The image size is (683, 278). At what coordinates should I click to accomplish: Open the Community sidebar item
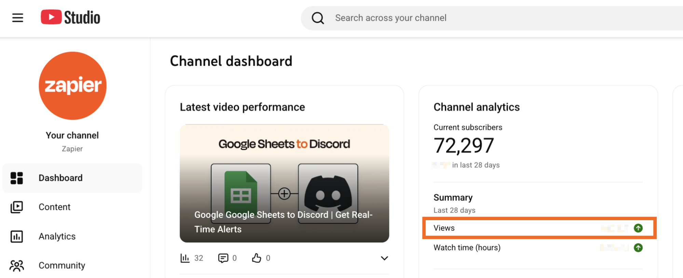pyautogui.click(x=62, y=266)
